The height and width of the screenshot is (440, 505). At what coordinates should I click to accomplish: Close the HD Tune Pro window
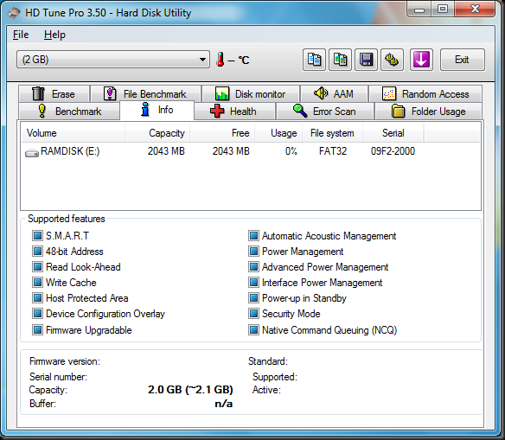click(x=475, y=9)
